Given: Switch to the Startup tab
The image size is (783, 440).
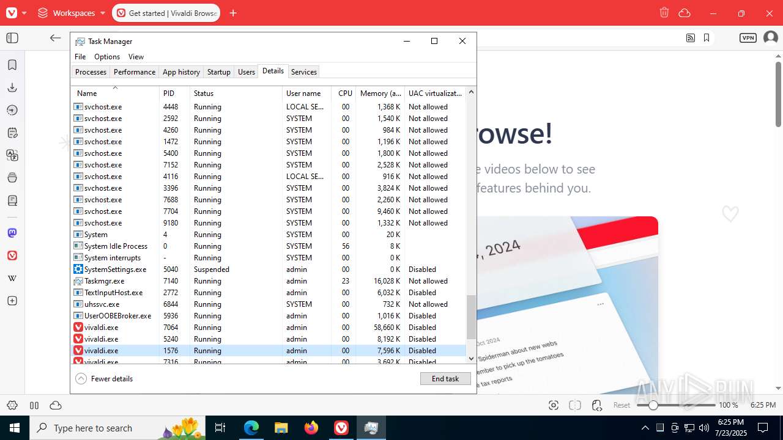Looking at the screenshot, I should (218, 72).
